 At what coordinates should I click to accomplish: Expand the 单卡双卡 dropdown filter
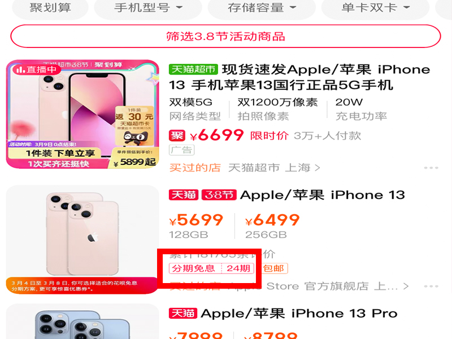(375, 8)
